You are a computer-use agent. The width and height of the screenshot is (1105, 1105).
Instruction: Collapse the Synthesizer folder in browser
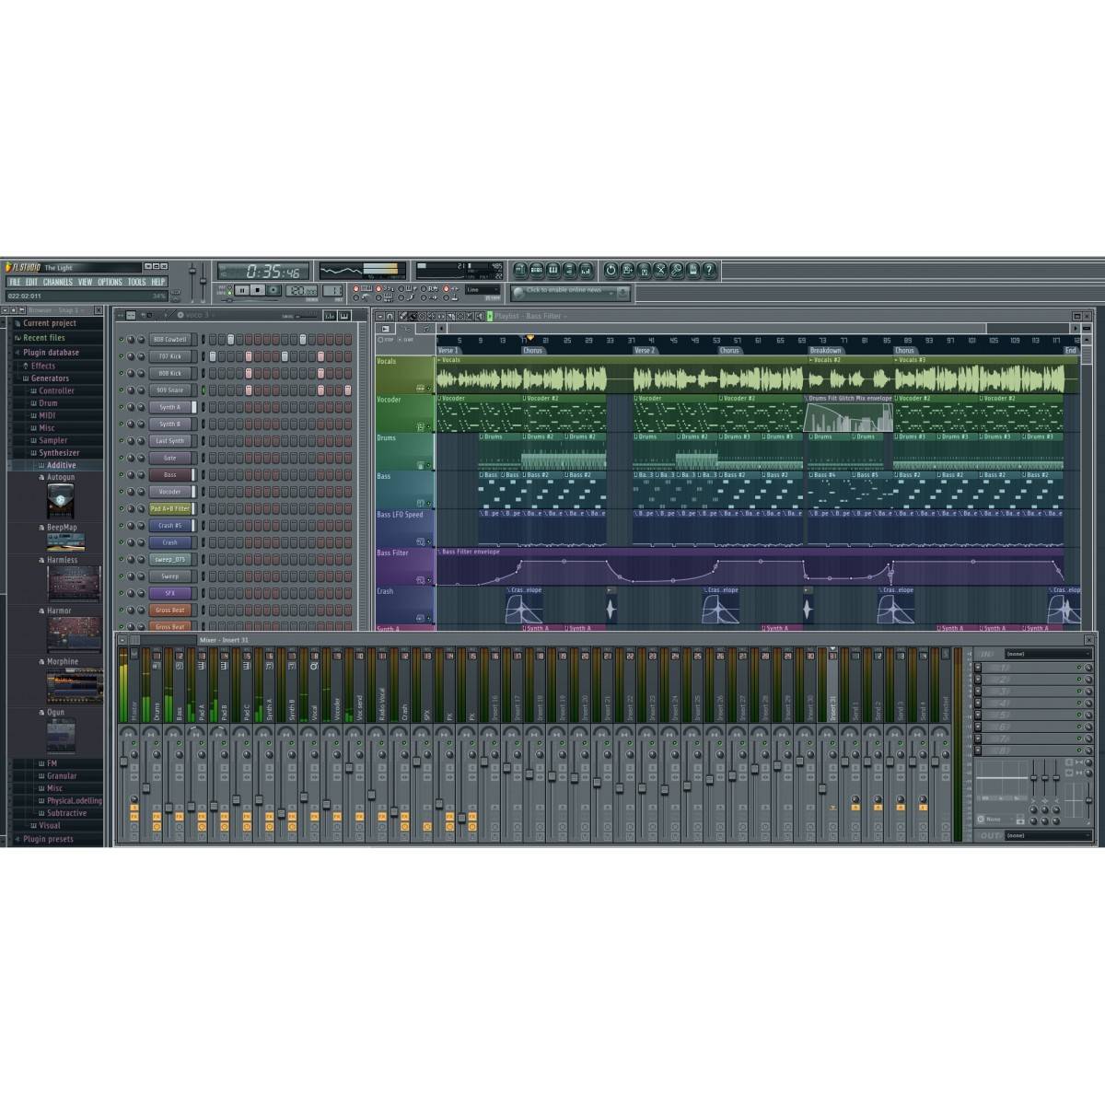(x=59, y=453)
